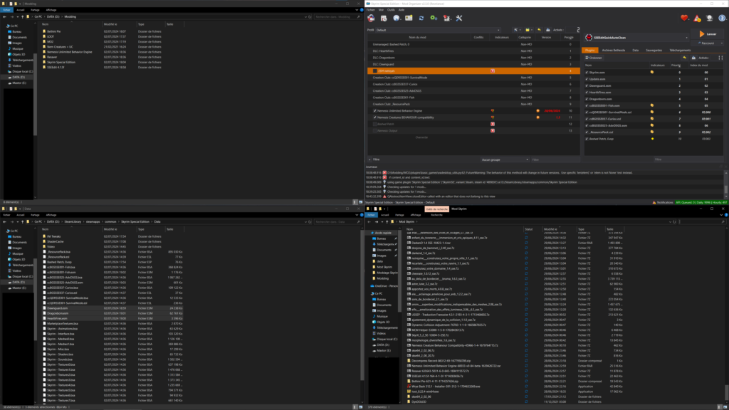Viewport: 729px width, 410px height.
Task: Switch to the Data tab in Mod Organizer
Action: coord(635,51)
